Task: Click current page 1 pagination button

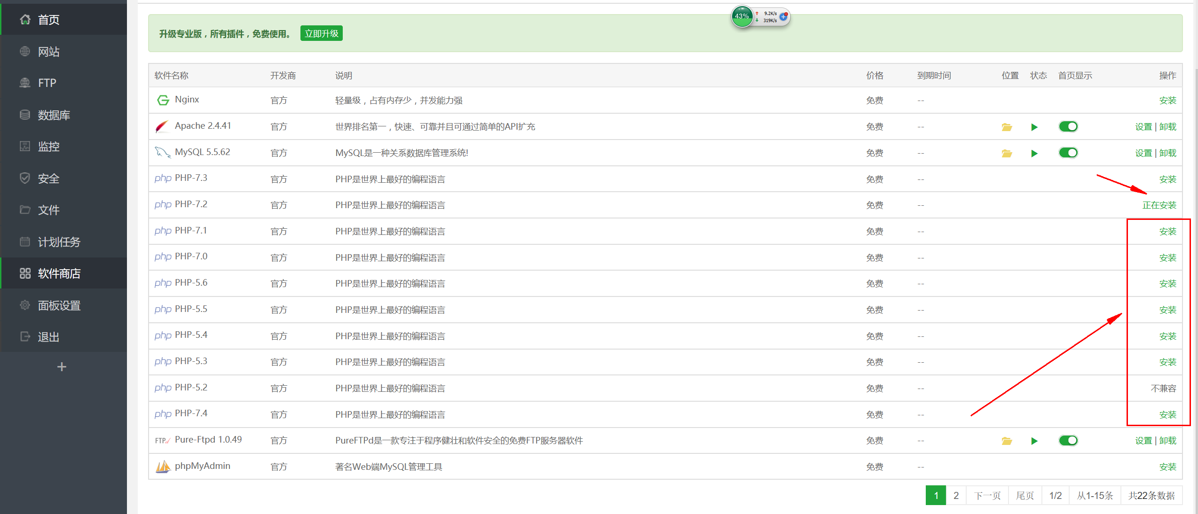Action: pyautogui.click(x=936, y=495)
